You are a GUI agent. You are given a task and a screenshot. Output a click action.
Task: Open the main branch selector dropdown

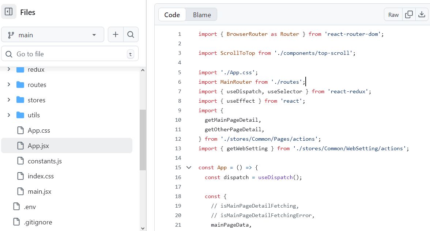52,34
